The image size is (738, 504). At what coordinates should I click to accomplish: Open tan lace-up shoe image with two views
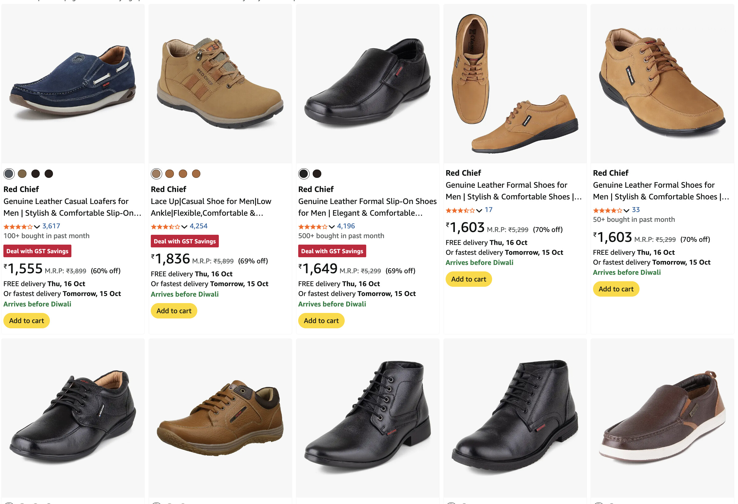pyautogui.click(x=515, y=83)
